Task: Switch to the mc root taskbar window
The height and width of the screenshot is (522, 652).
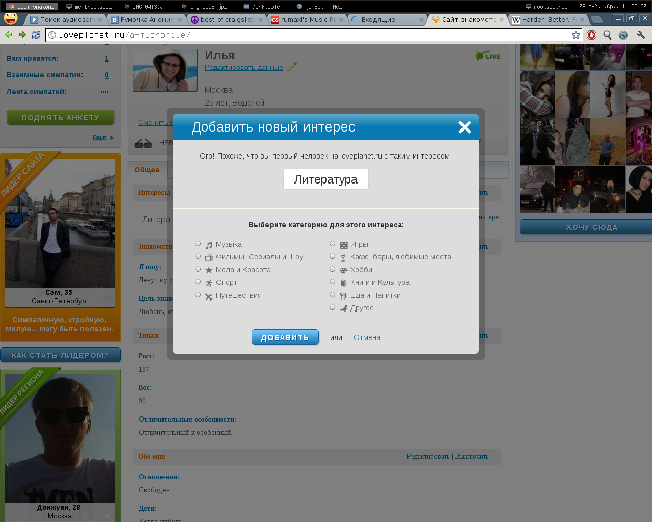Action: (x=89, y=7)
